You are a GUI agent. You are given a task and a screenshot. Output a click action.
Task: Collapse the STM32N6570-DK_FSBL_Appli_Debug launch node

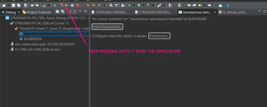click(x=3, y=18)
